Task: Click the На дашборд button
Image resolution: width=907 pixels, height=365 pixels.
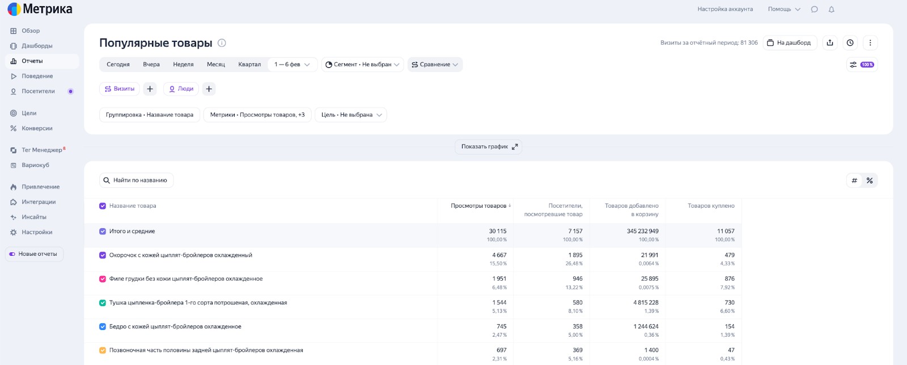Action: (789, 43)
